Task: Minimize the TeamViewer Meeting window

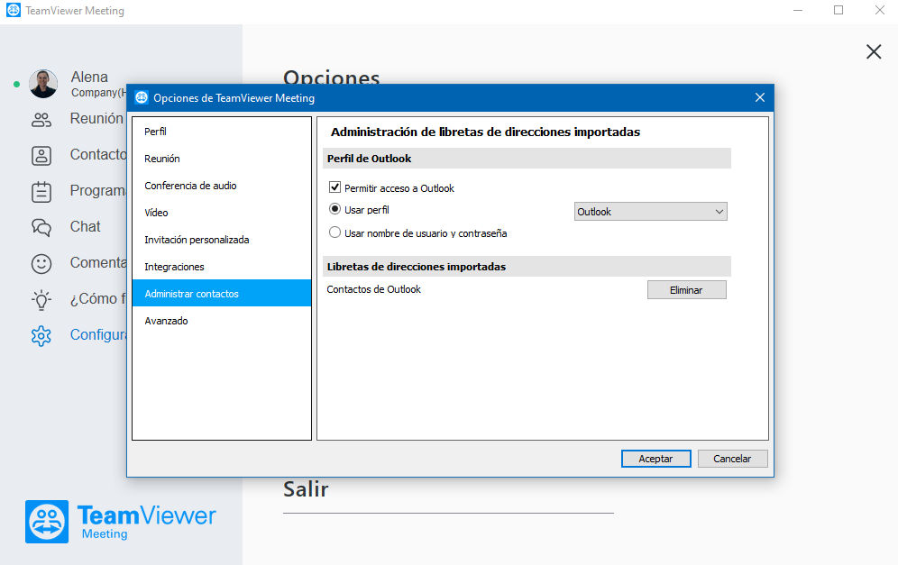Action: (798, 10)
